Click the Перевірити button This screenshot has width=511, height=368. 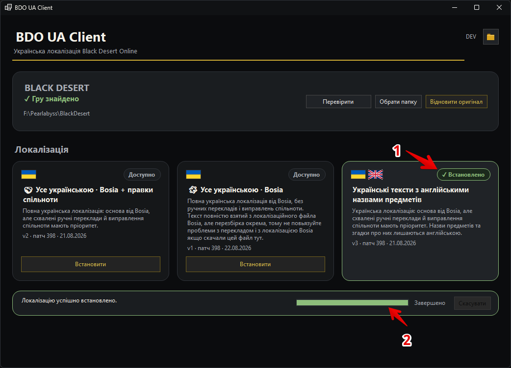click(338, 101)
